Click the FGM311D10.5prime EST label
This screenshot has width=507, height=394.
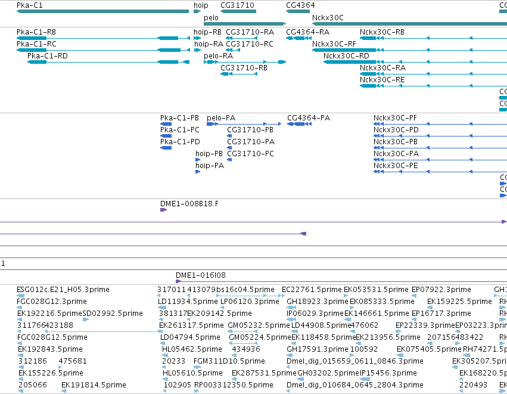[229, 361]
